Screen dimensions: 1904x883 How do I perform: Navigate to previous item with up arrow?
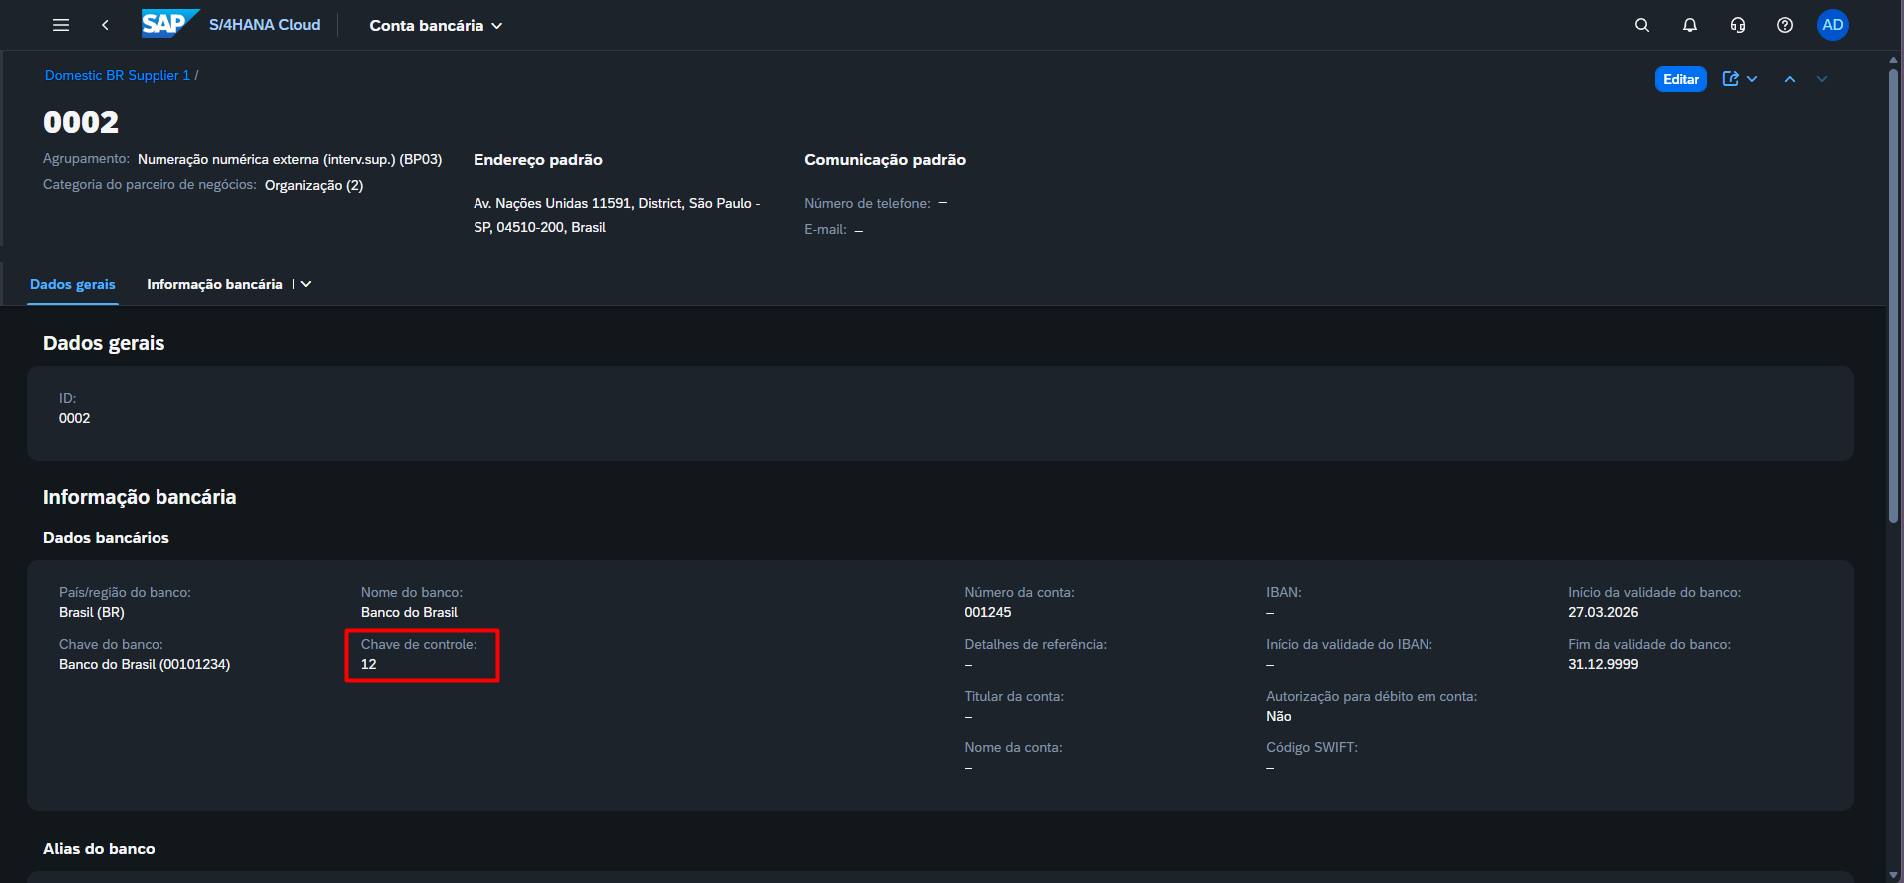(x=1790, y=79)
